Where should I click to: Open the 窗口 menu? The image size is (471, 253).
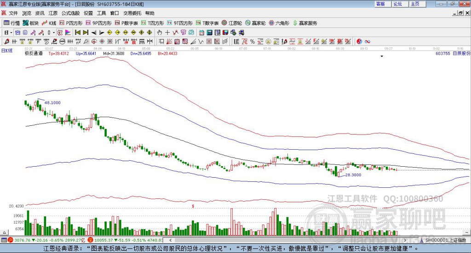115,13
